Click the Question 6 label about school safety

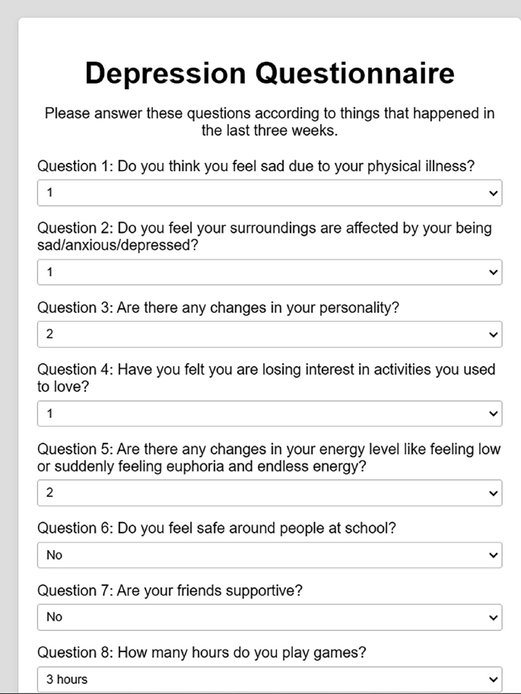pyautogui.click(x=217, y=528)
